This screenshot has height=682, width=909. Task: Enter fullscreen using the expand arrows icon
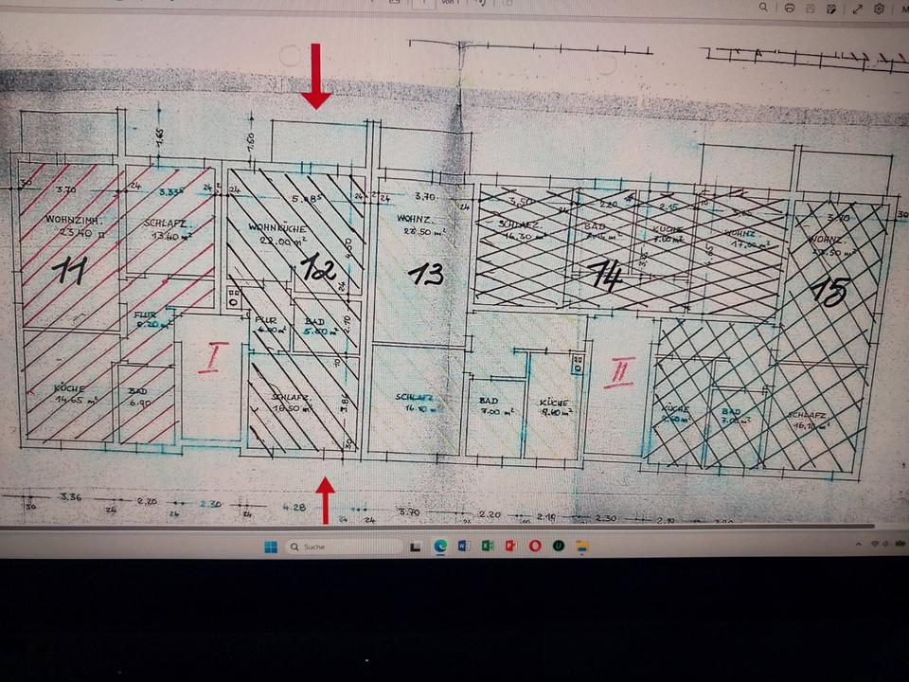pyautogui.click(x=857, y=8)
